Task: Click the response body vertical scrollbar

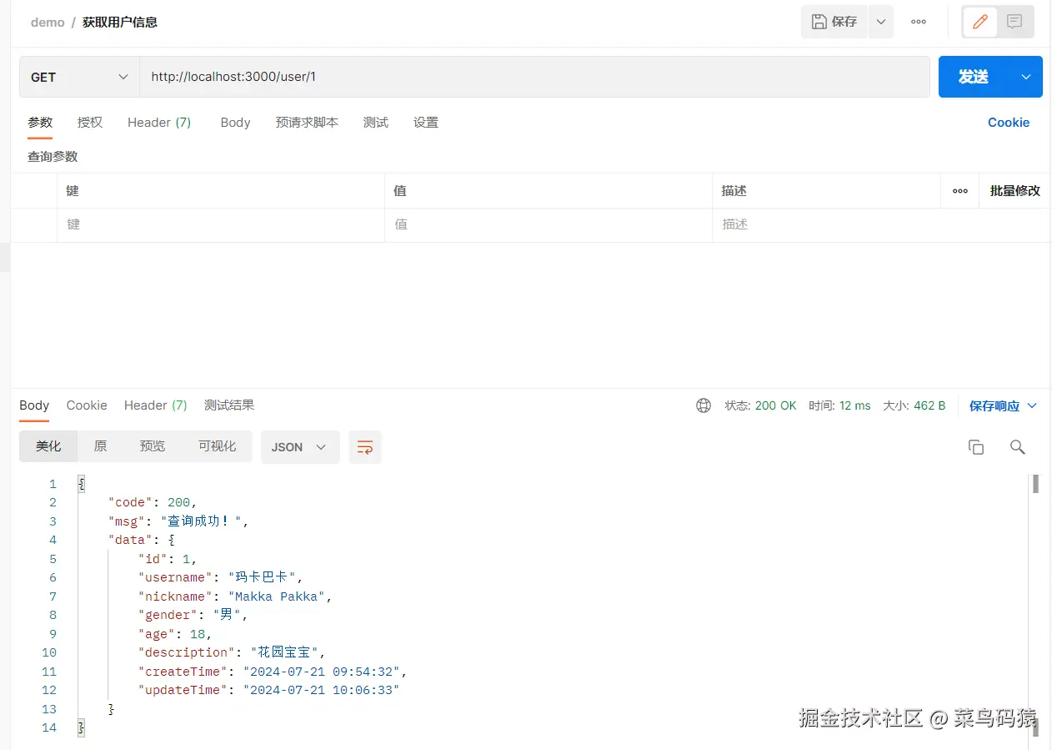Action: coord(1036,484)
